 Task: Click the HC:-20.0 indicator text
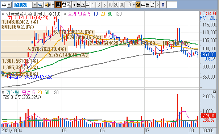click(x=208, y=18)
